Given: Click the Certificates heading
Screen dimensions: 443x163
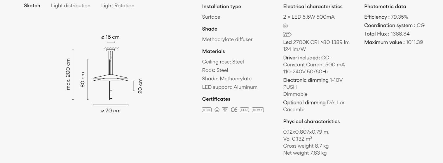Looking at the screenshot, I should [216, 99].
